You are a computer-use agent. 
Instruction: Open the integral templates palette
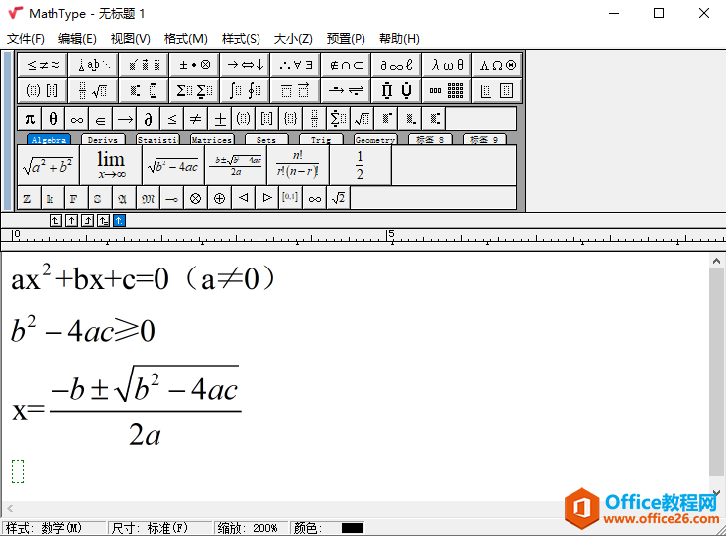tap(245, 90)
